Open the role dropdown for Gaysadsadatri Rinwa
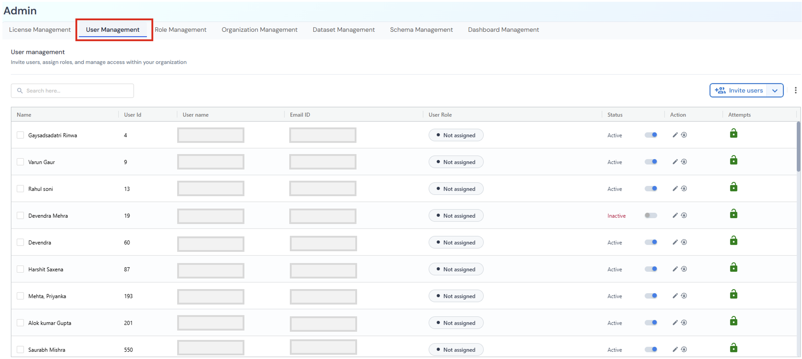The image size is (802, 359). (x=456, y=135)
